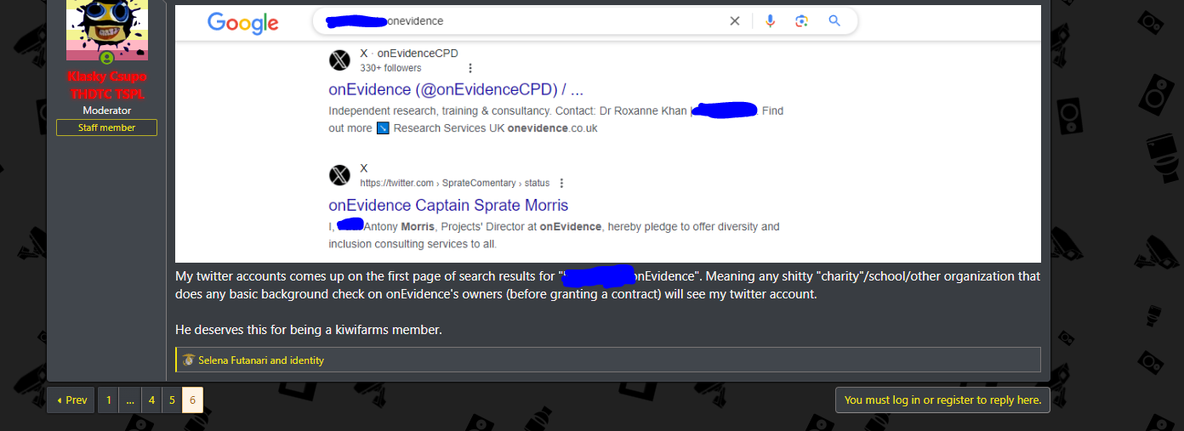Image resolution: width=1184 pixels, height=431 pixels.
Task: Click the blue magnifier search icon
Action: 834,21
